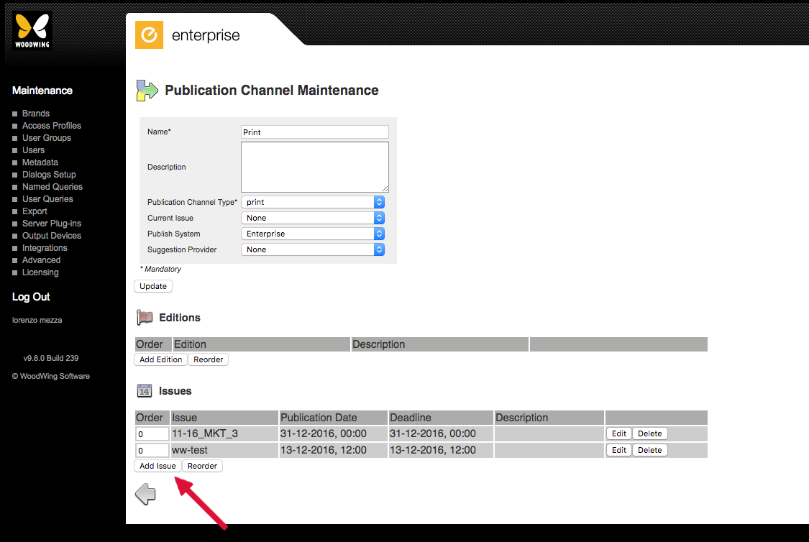The image size is (809, 542).
Task: Click the Add Issue button
Action: [157, 466]
